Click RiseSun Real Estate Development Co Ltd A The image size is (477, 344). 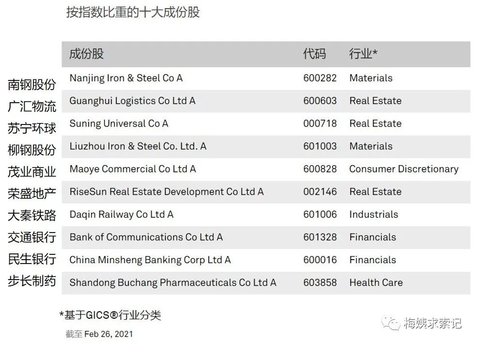[166, 192]
